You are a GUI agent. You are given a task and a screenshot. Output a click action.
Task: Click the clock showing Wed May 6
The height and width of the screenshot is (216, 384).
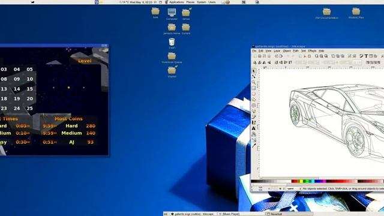click(141, 2)
